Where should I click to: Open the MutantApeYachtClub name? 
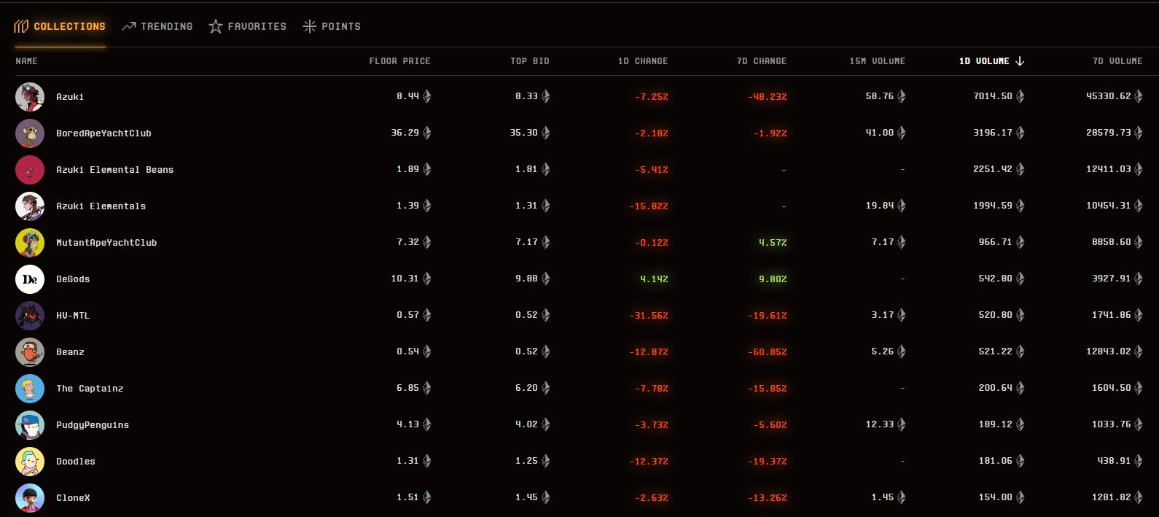(x=106, y=243)
